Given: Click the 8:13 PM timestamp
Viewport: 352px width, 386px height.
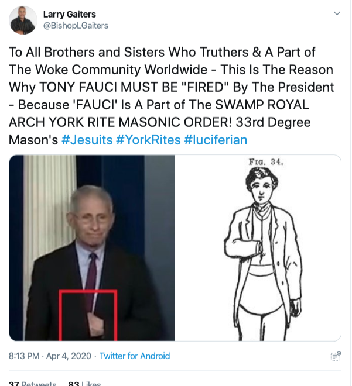Looking at the screenshot, I should pos(25,356).
